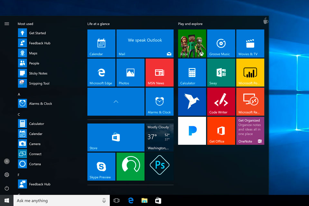Open Alarms & Clock in the app list
This screenshot has height=206, width=309.
[35, 104]
